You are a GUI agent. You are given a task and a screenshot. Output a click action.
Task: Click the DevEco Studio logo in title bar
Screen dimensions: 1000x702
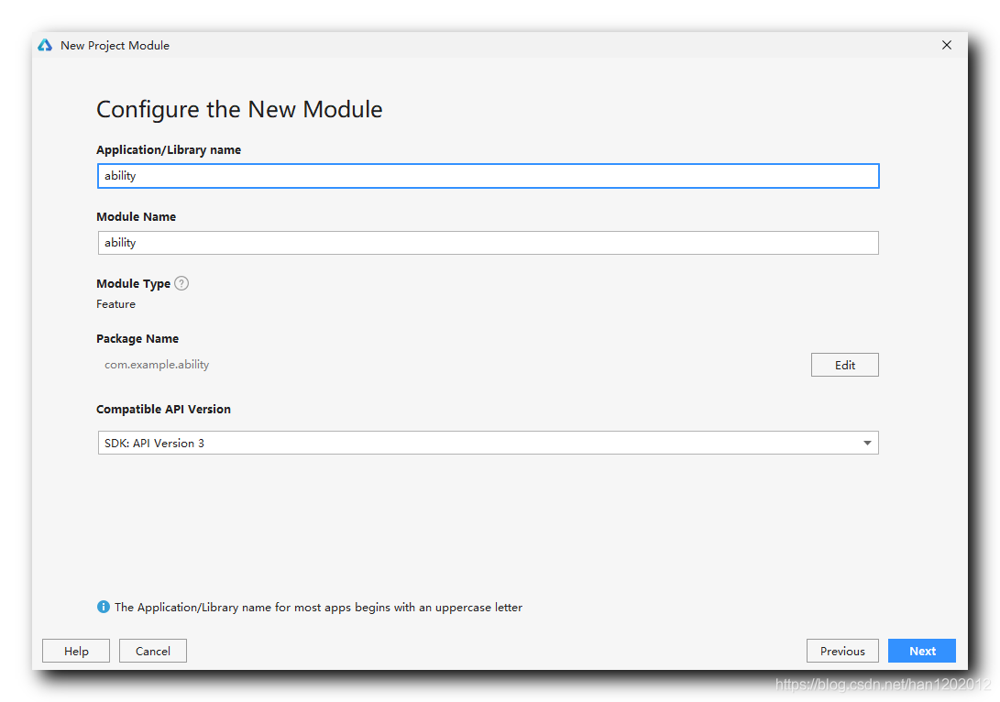45,45
